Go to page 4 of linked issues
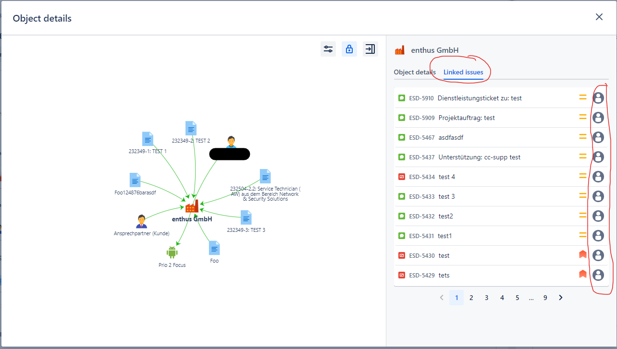 (x=502, y=298)
